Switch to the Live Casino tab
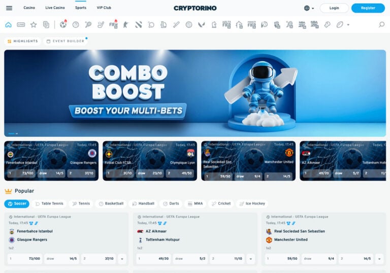This screenshot has height=273, width=390. click(x=55, y=8)
